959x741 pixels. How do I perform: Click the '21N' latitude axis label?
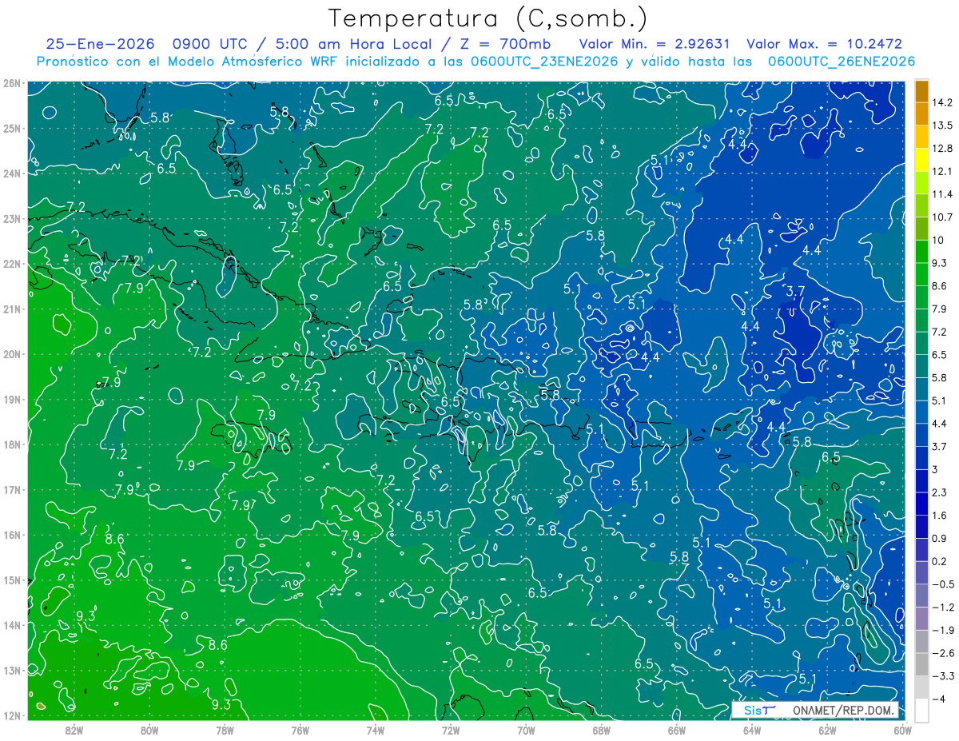click(12, 309)
